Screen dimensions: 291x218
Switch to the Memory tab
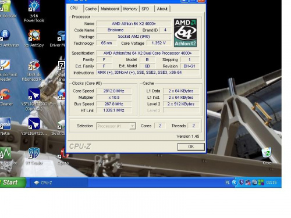(130, 9)
